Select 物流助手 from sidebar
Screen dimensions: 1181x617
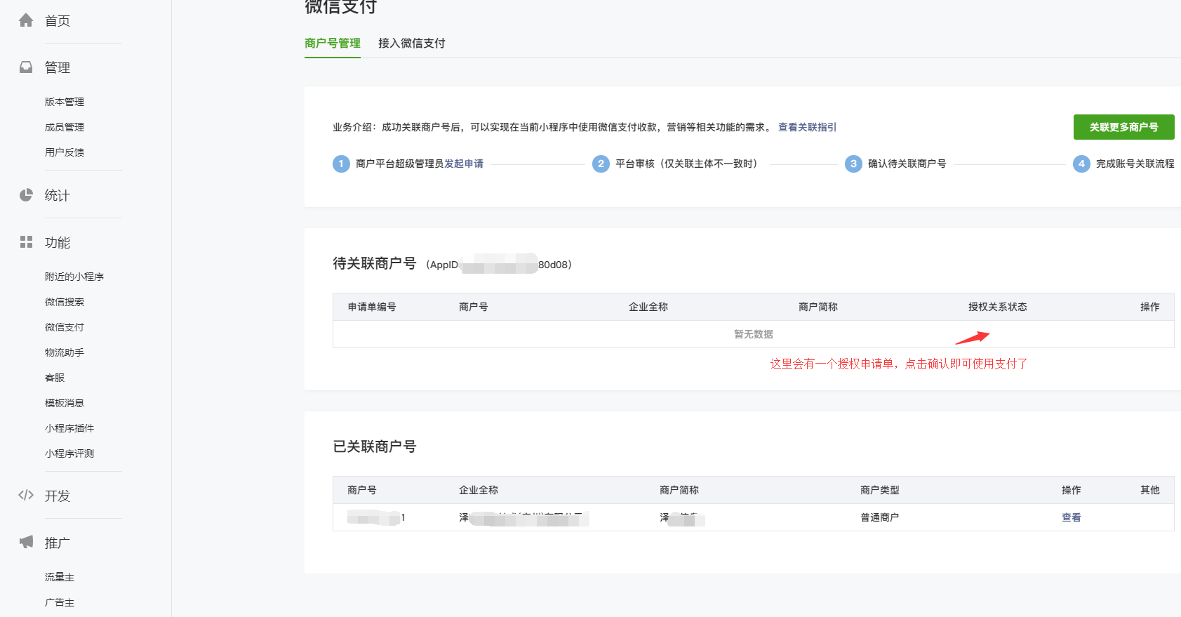click(x=65, y=352)
